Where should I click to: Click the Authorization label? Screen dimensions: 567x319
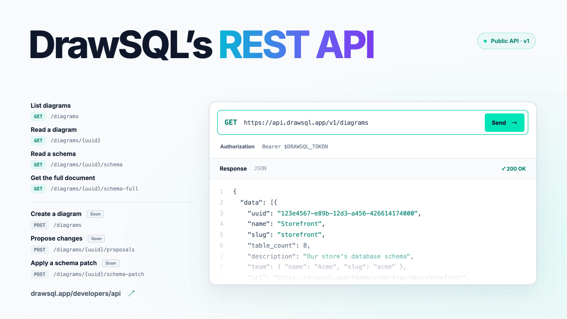point(237,147)
